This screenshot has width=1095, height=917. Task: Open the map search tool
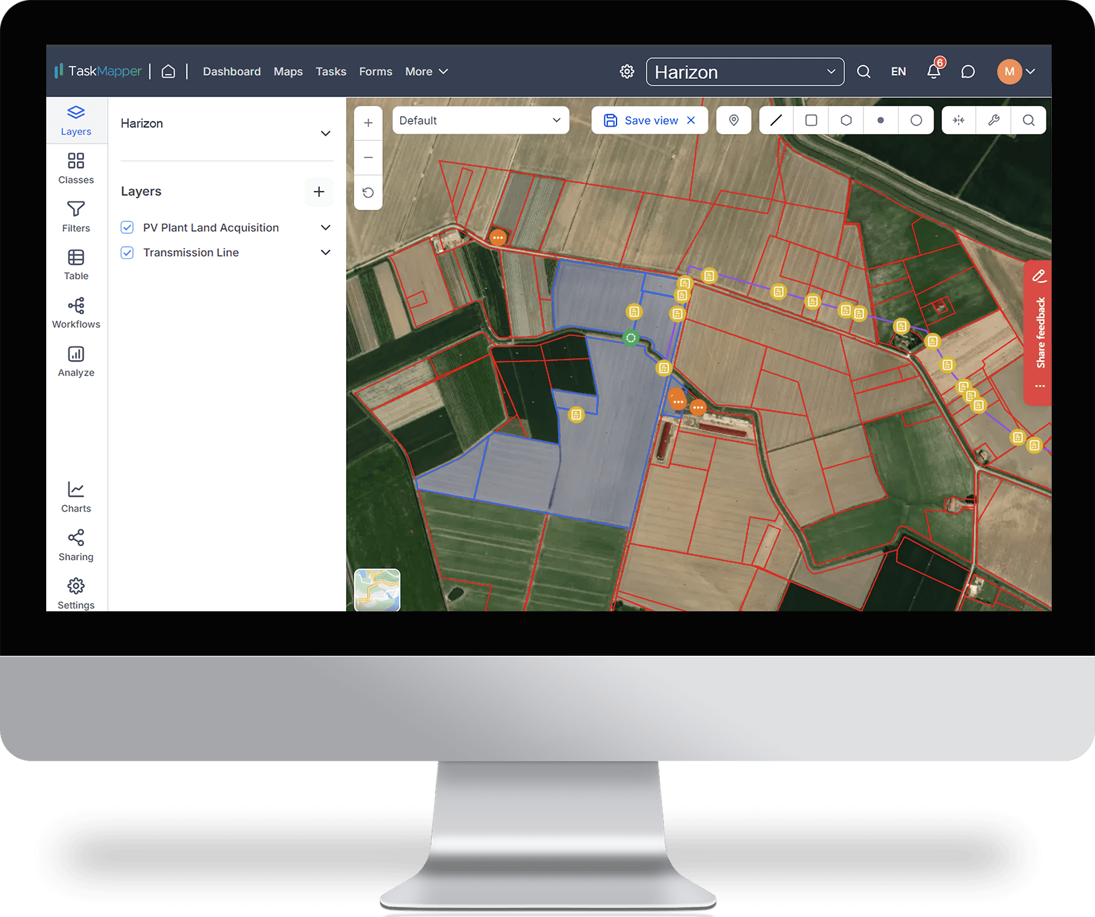click(x=1029, y=120)
